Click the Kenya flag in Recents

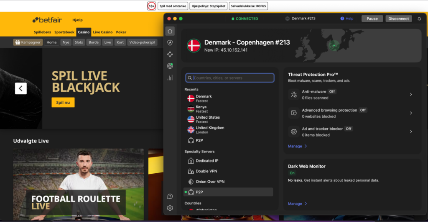191,109
